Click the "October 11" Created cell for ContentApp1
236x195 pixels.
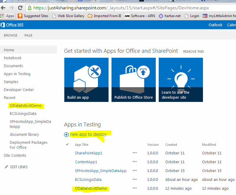(175, 162)
